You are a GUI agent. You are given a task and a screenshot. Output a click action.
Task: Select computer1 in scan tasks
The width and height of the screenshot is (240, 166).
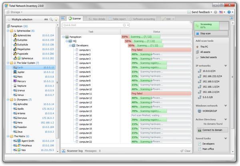pos(85,50)
